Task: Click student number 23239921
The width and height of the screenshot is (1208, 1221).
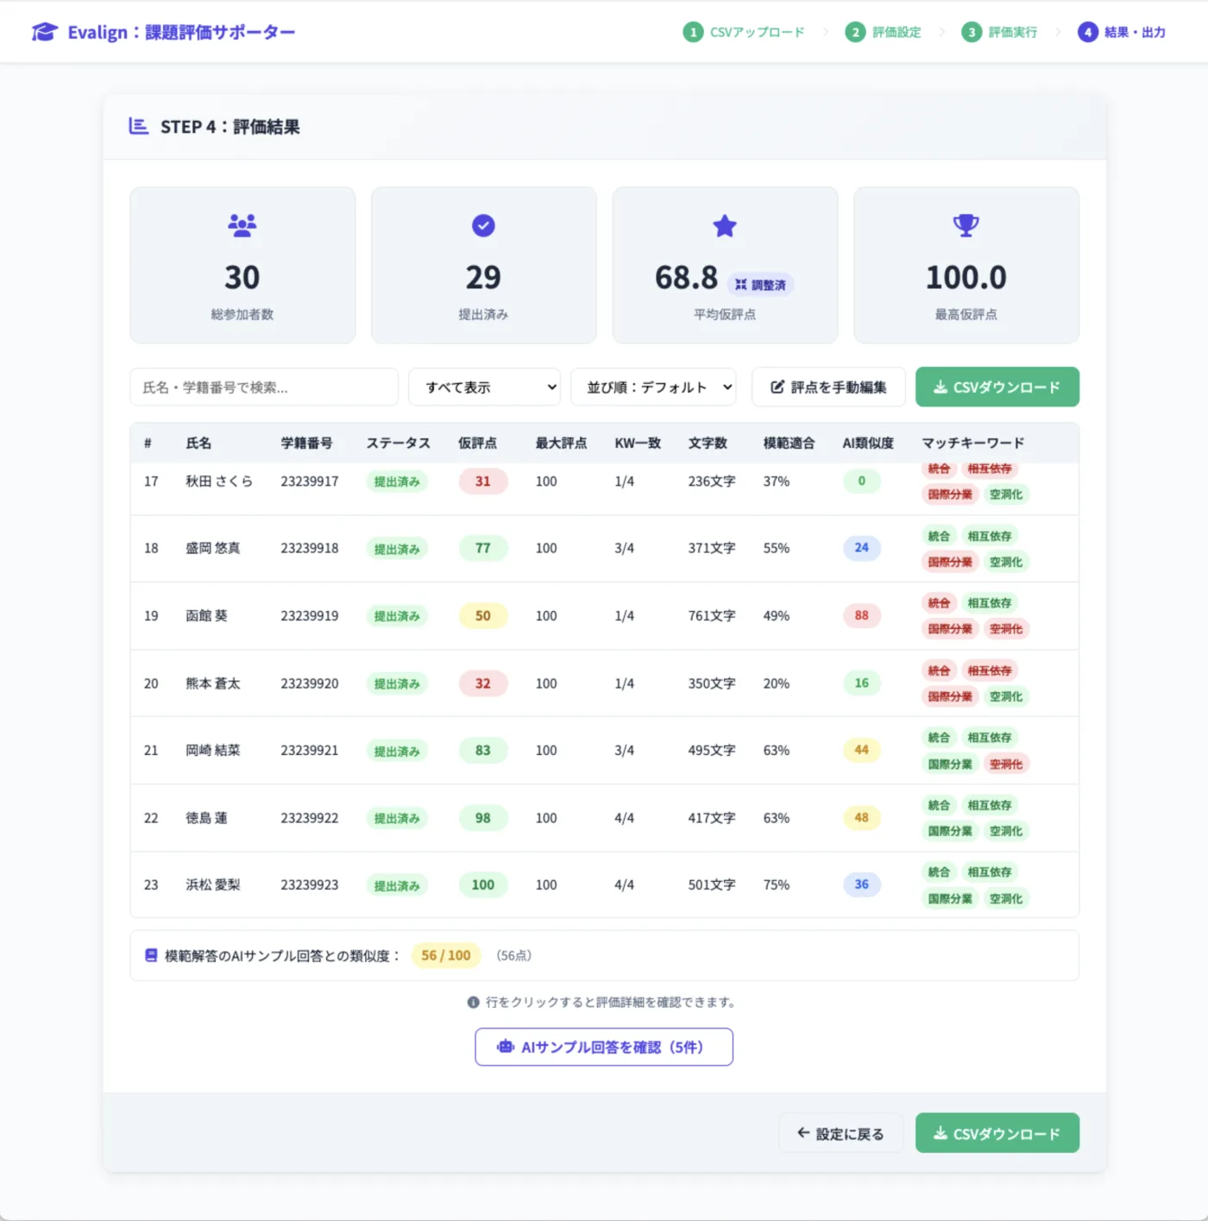Action: click(310, 751)
